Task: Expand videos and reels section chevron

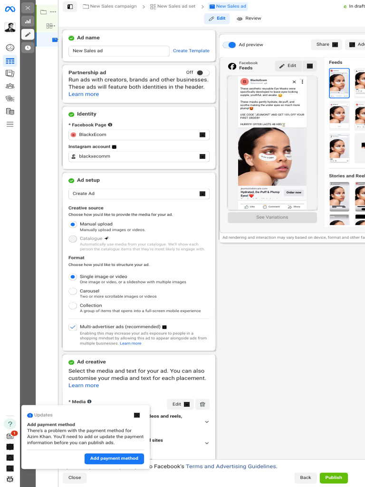Action: click(x=207, y=422)
